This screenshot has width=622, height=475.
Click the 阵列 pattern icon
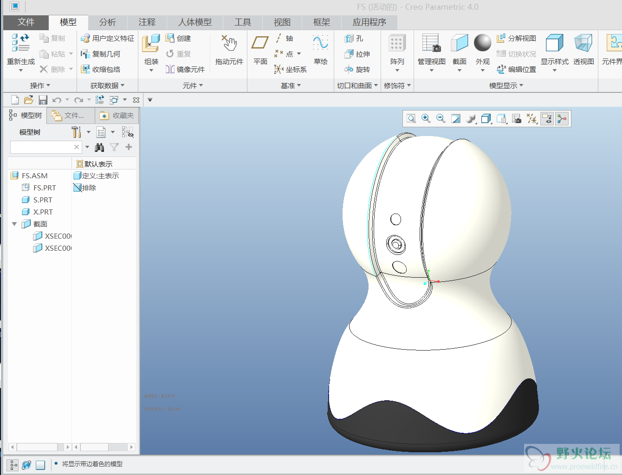[397, 43]
